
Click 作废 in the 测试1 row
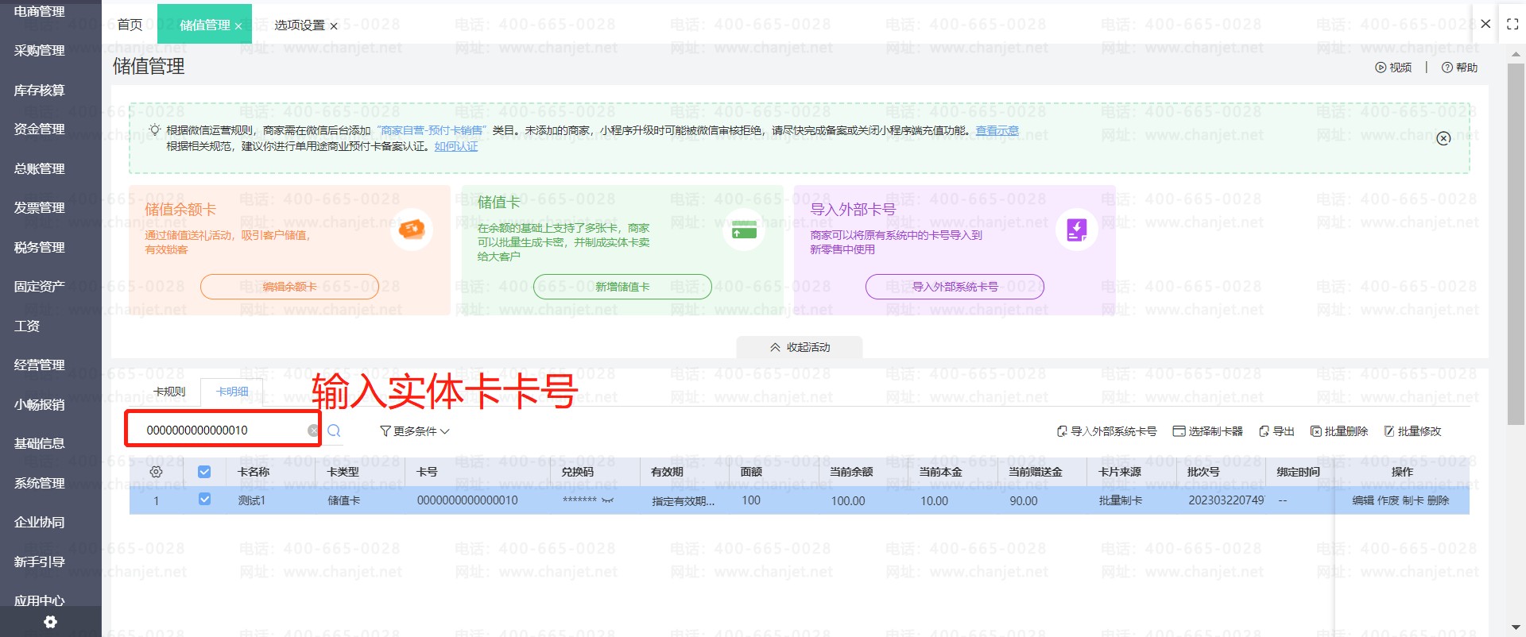click(x=1389, y=500)
